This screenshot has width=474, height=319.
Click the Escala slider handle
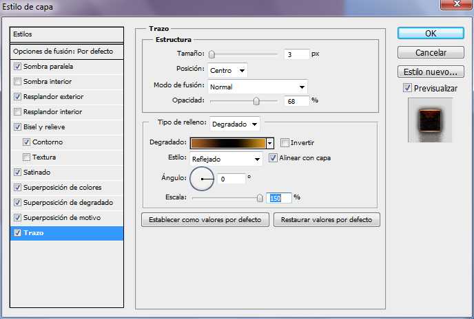[260, 198]
